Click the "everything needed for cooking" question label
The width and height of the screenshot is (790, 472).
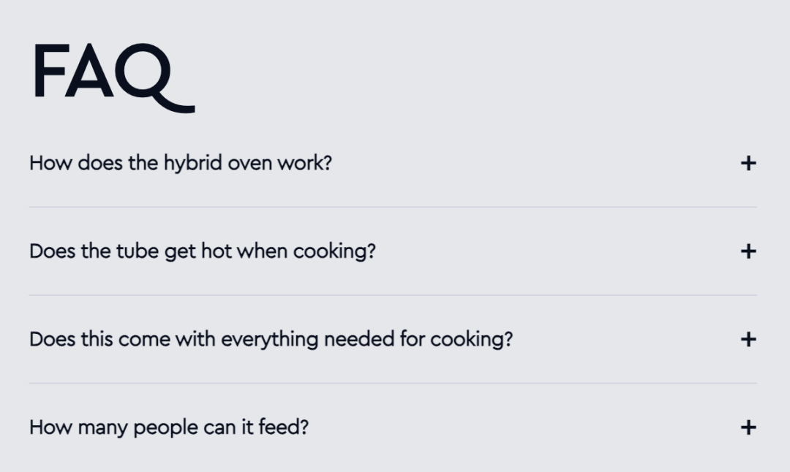[271, 340]
